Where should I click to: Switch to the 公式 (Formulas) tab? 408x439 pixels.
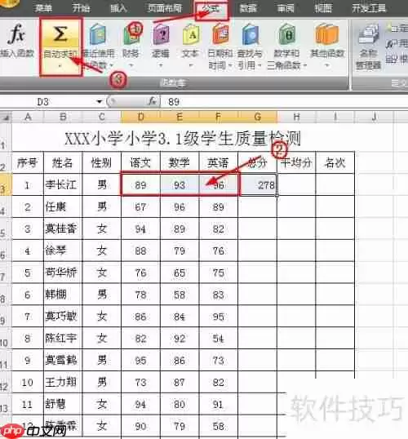click(211, 9)
